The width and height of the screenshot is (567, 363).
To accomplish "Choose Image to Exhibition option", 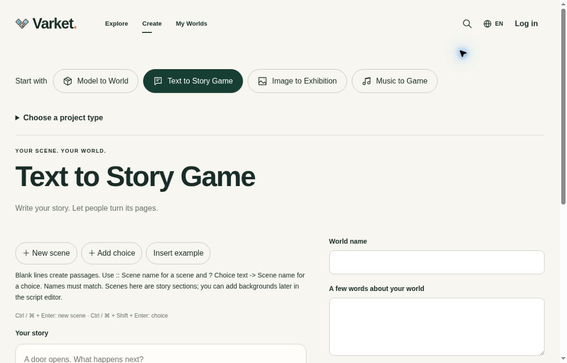I will tap(297, 81).
